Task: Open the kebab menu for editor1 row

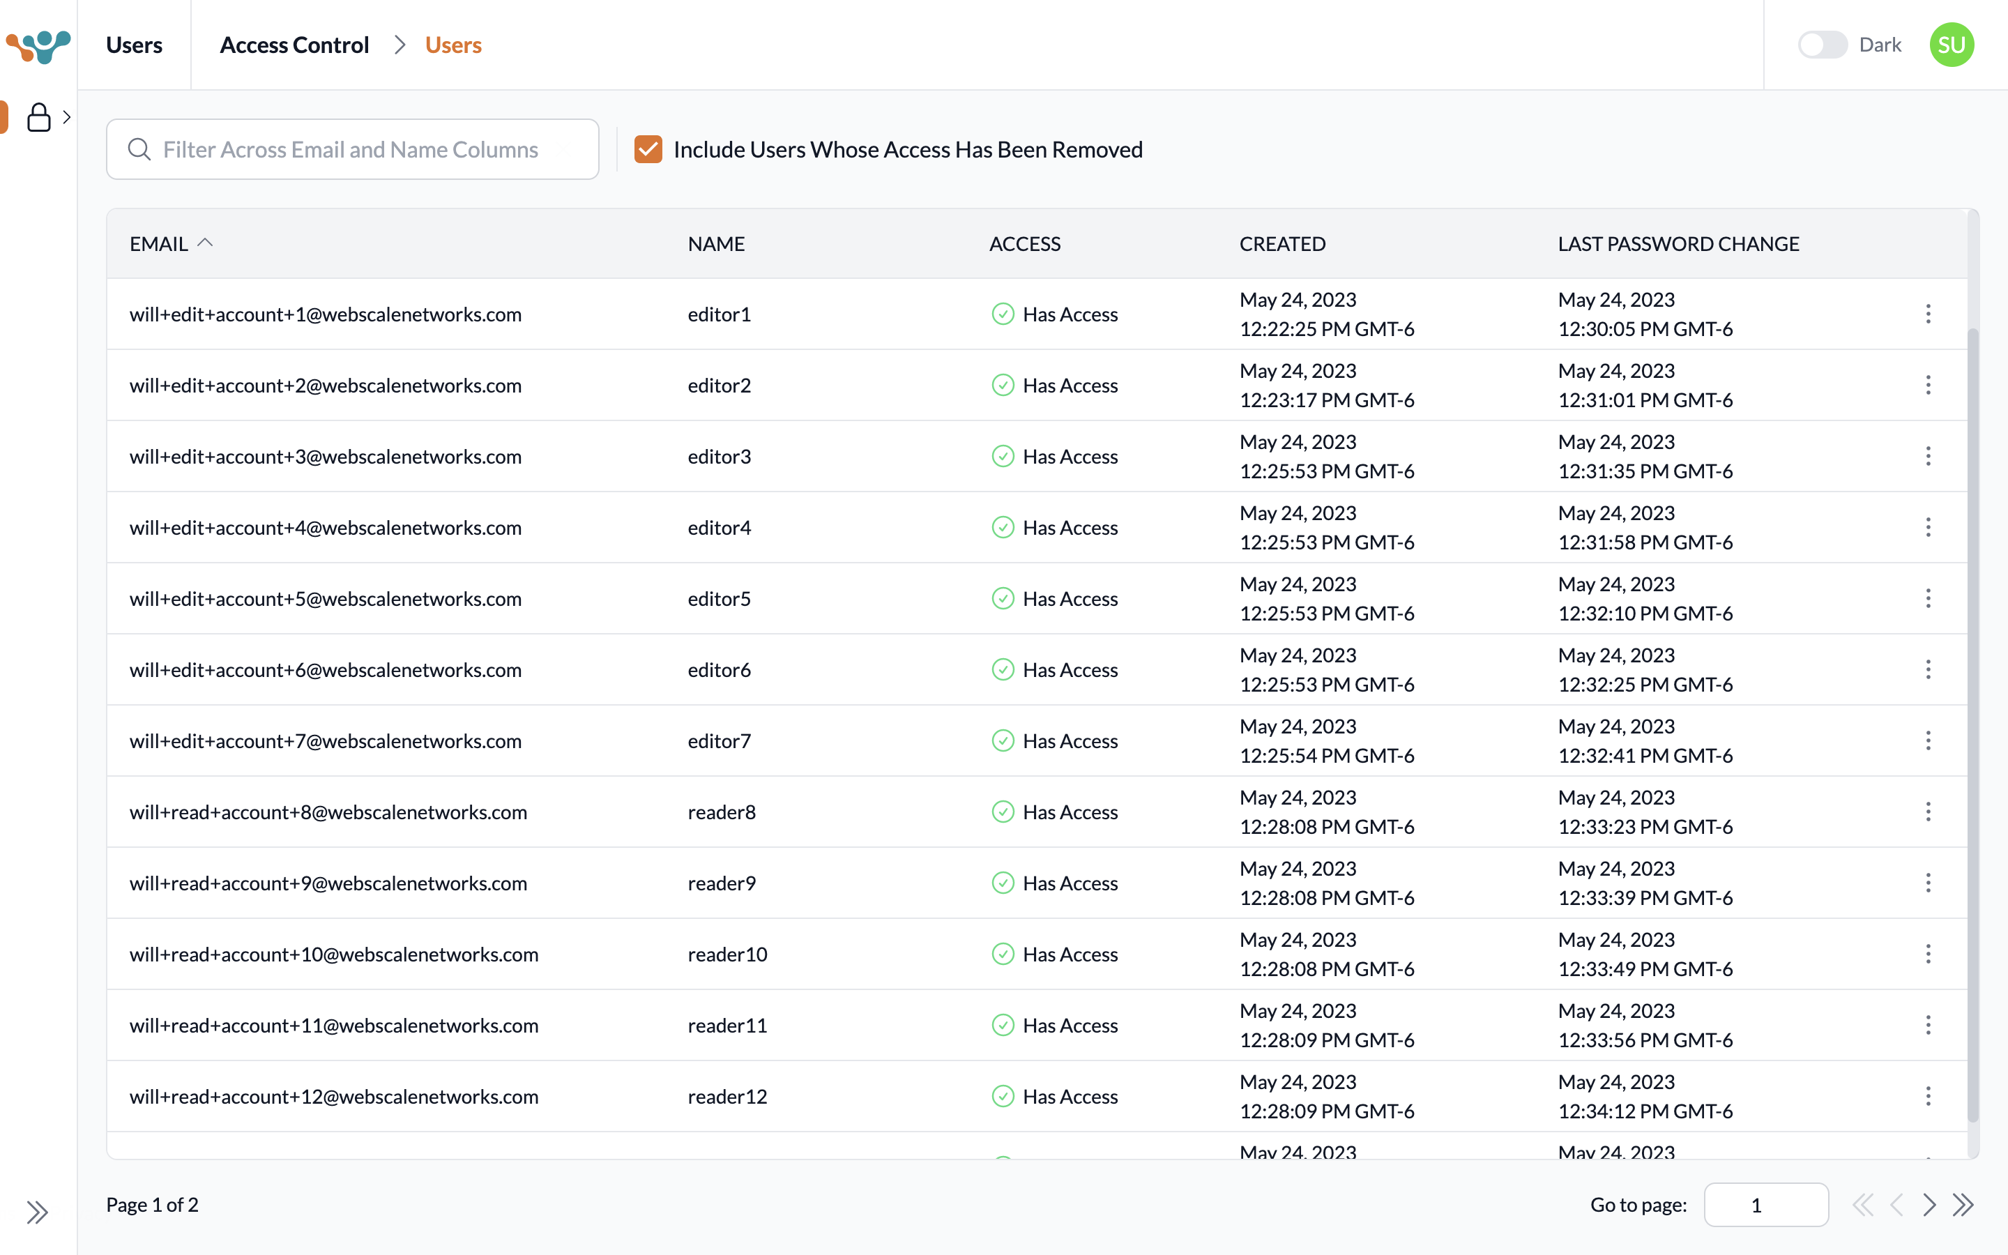Action: pos(1928,314)
